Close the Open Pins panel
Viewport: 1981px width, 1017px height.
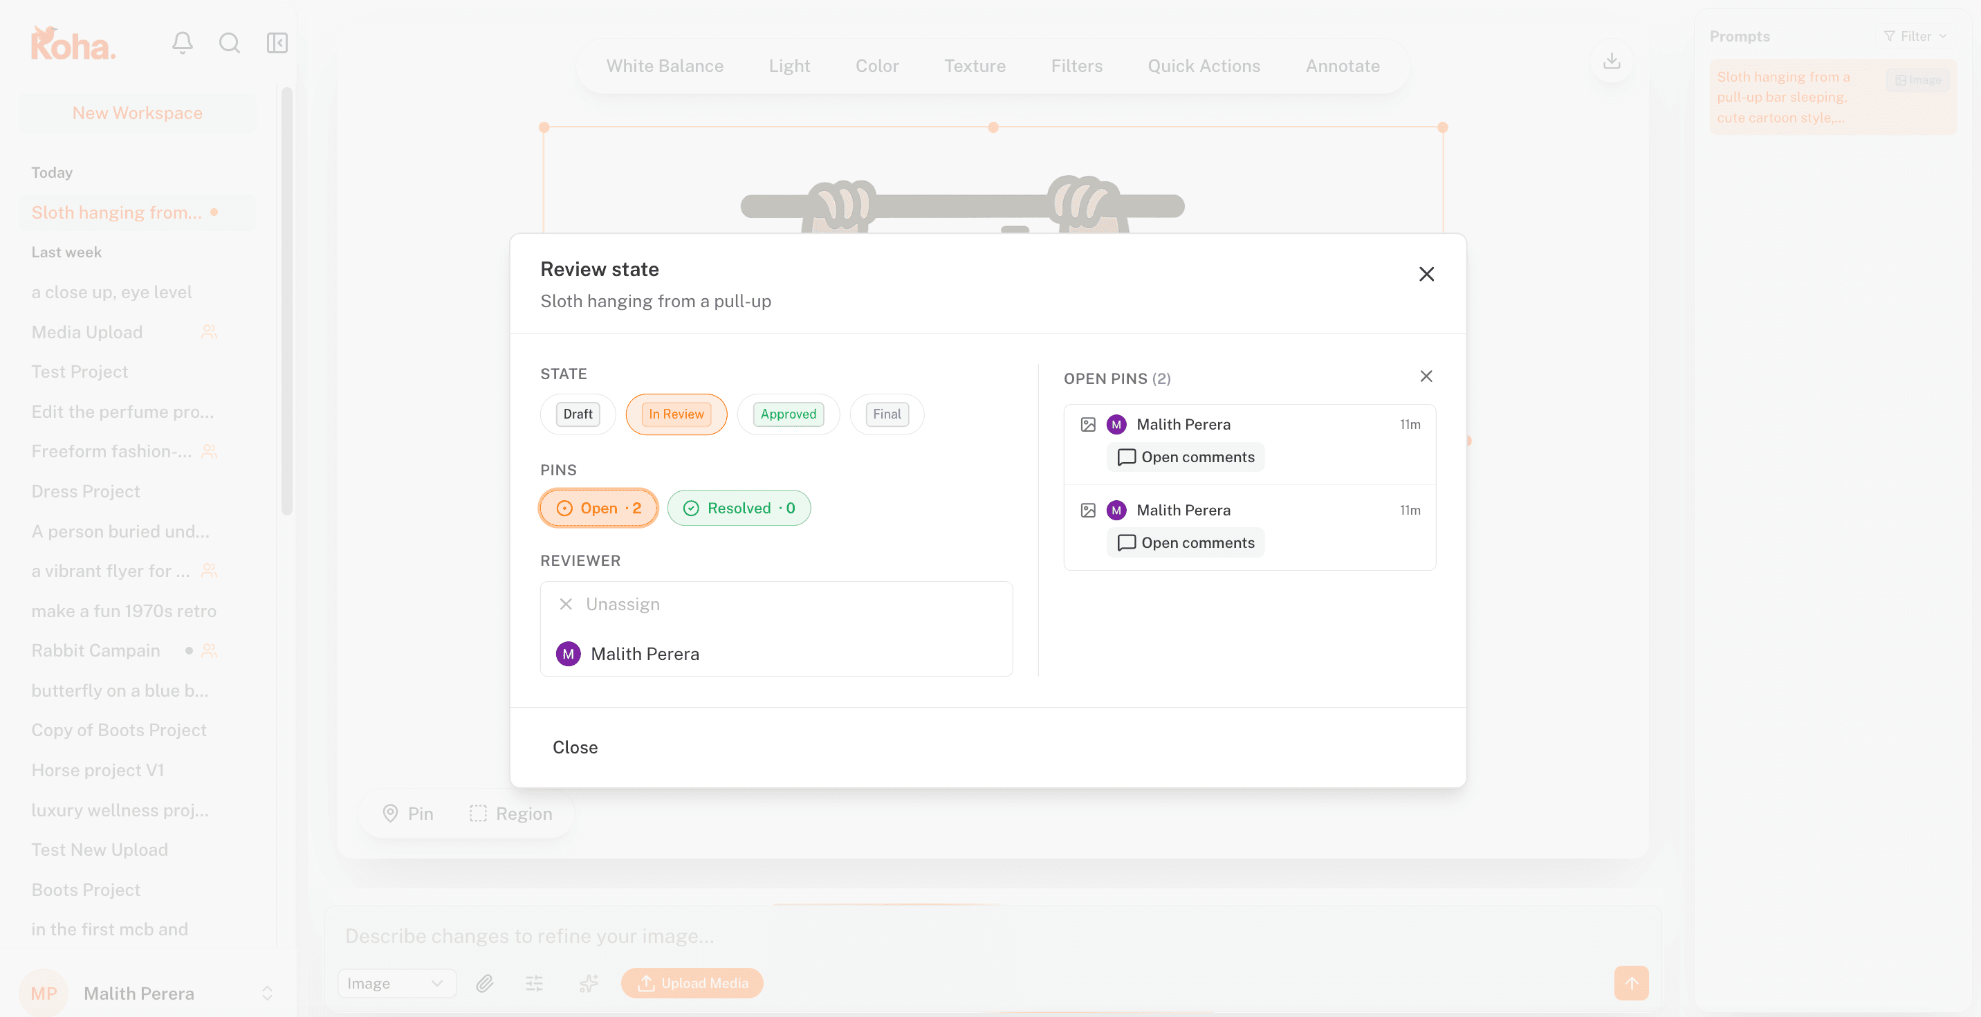1425,376
